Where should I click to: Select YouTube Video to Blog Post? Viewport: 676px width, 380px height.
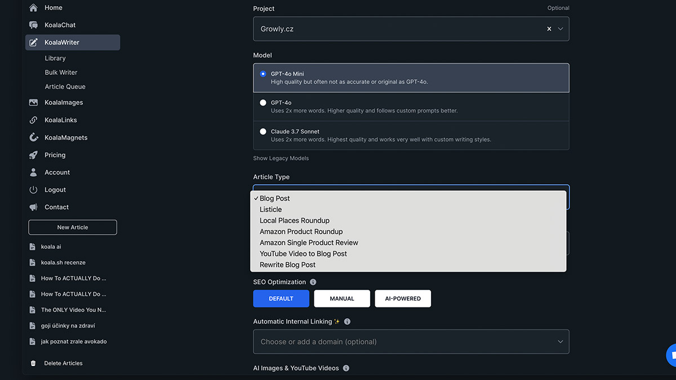(x=408, y=254)
